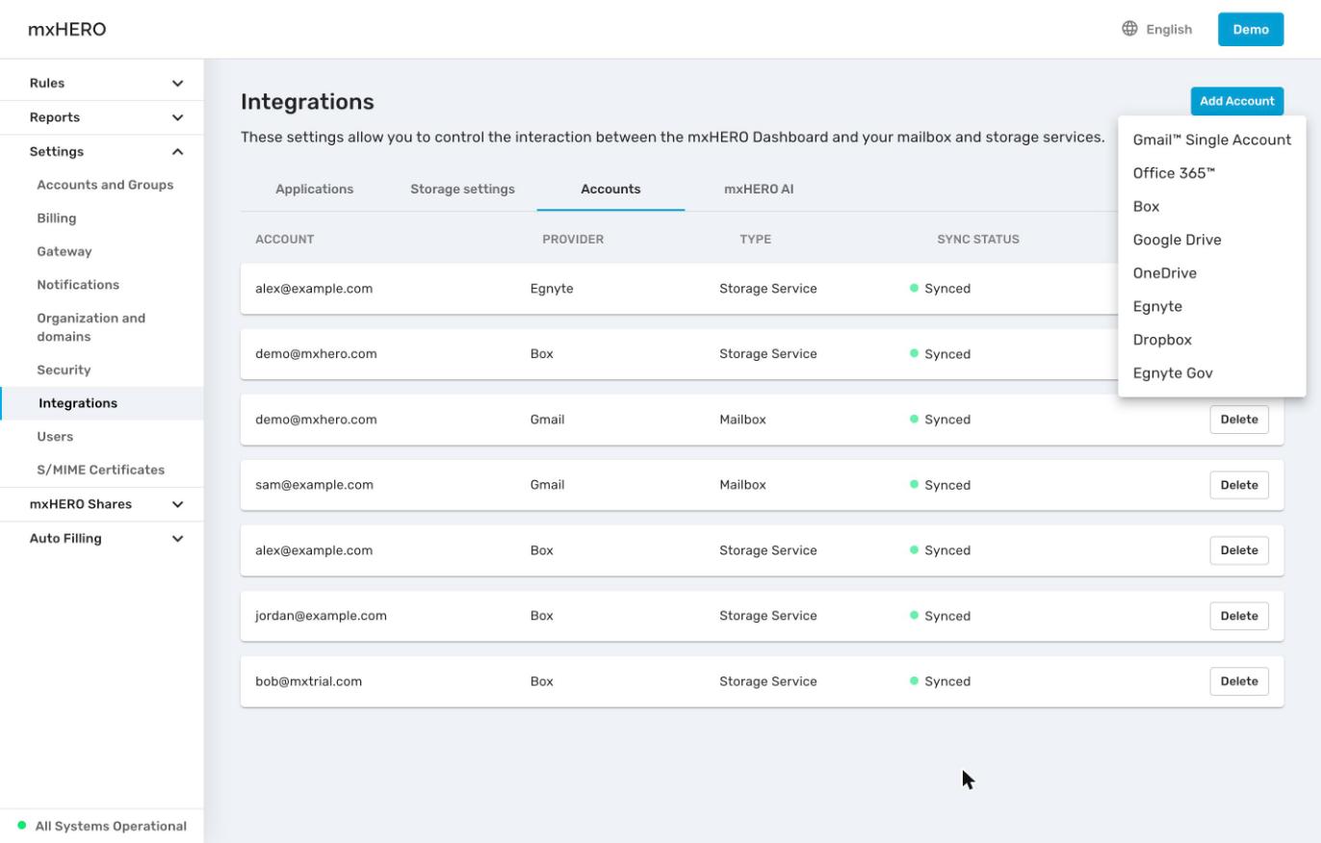Click the All Systems Operational status text
1321x843 pixels.
(111, 826)
